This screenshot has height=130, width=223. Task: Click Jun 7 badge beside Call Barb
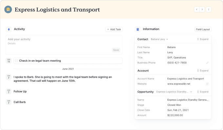pos(9,102)
